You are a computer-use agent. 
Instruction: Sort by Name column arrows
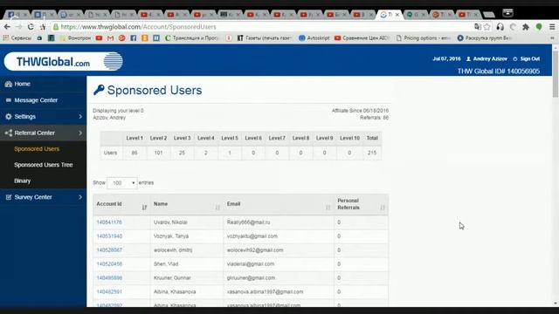[x=217, y=208]
